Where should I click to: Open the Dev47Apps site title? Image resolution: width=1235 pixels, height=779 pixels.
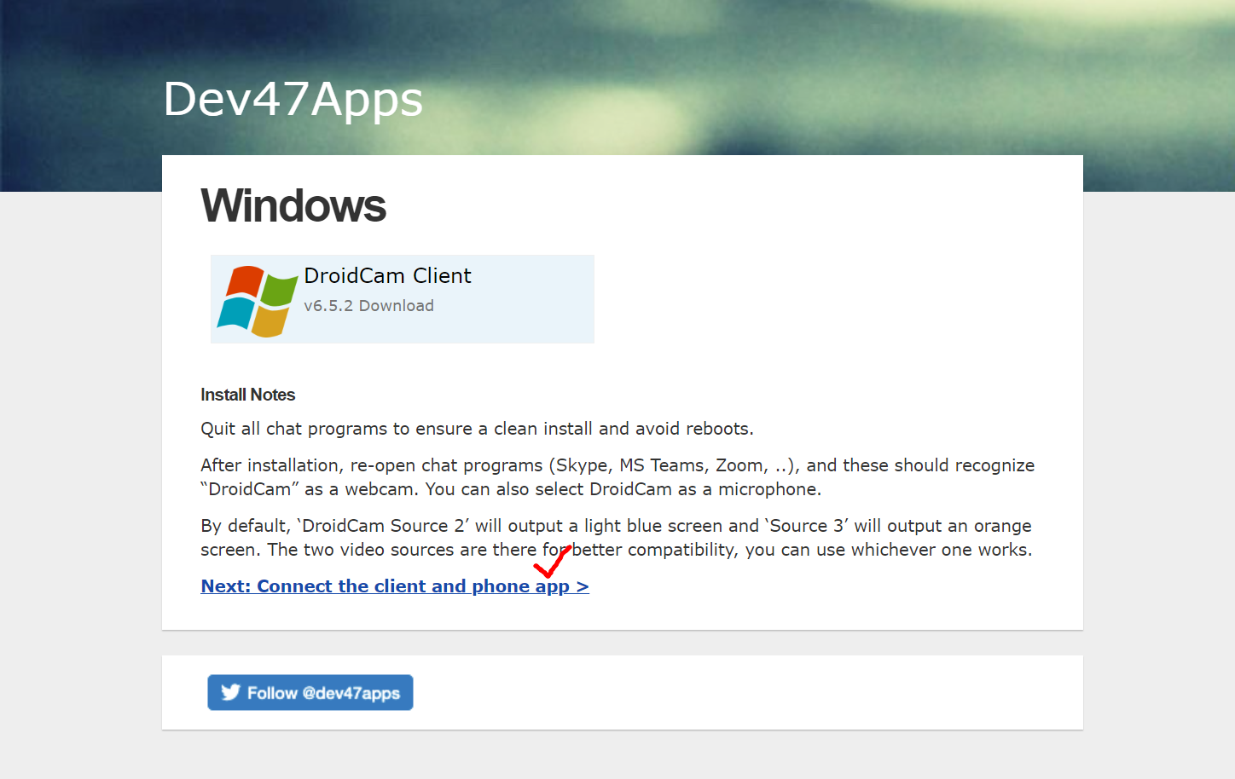(x=293, y=100)
